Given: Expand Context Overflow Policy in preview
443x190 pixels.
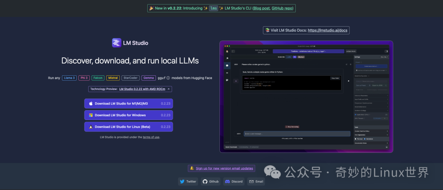Looking at the screenshot, I should pos(371,131).
